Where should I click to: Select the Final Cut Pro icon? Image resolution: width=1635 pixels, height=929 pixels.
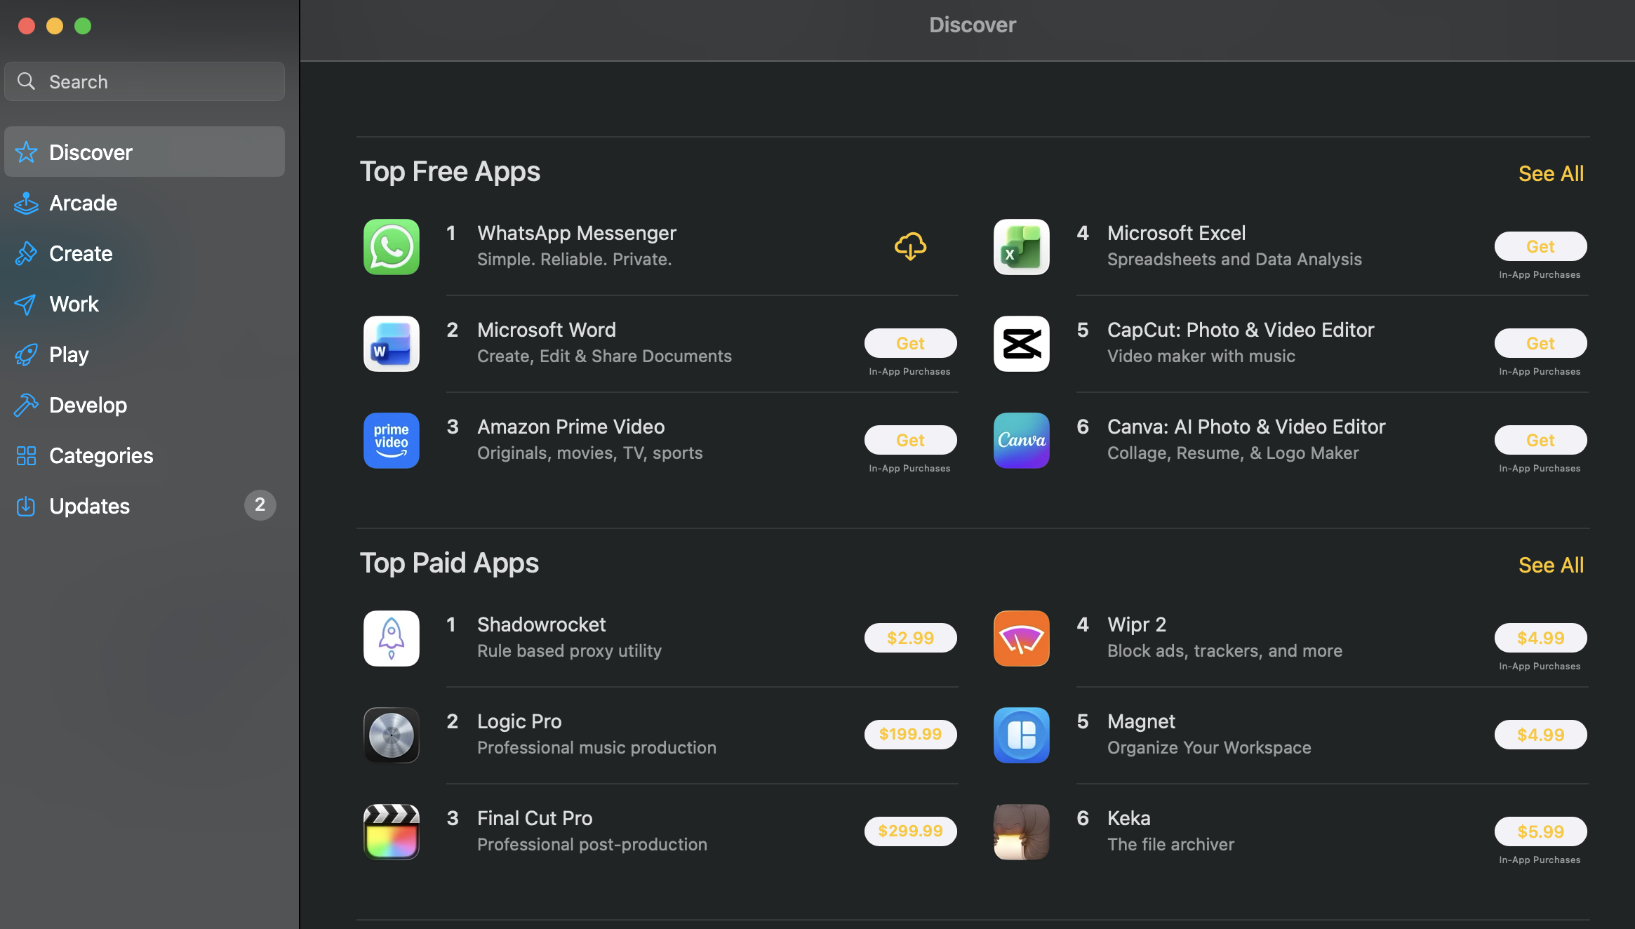391,831
